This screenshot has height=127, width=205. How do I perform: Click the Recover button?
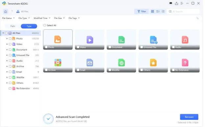point(189,117)
